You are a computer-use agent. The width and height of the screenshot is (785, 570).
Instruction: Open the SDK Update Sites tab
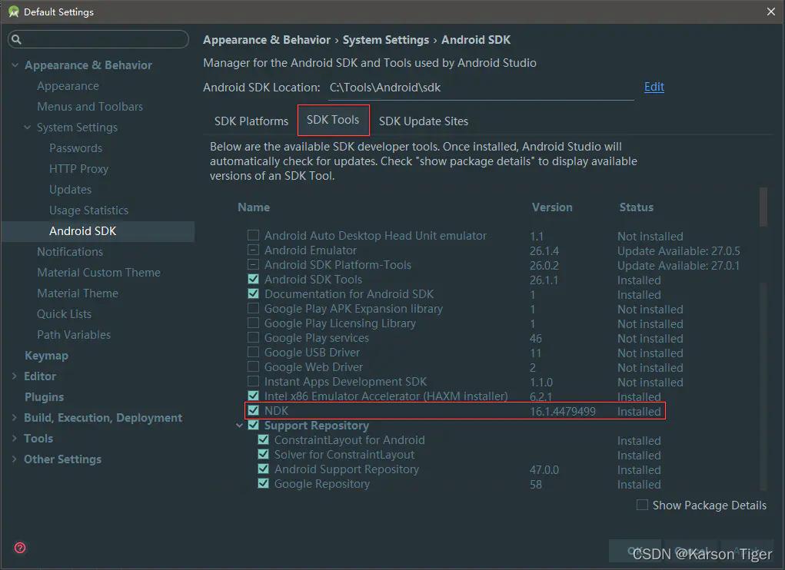424,121
